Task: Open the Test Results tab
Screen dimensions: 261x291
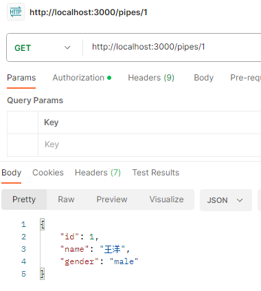Action: pyautogui.click(x=156, y=173)
